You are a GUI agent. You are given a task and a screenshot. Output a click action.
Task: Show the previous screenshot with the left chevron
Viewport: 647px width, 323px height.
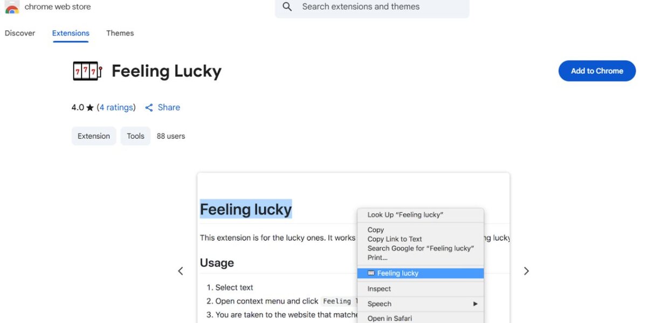click(x=181, y=271)
